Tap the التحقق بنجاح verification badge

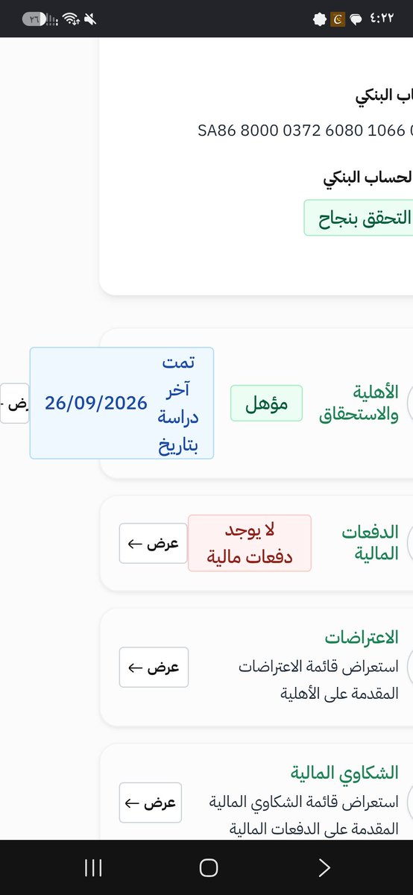click(x=359, y=218)
